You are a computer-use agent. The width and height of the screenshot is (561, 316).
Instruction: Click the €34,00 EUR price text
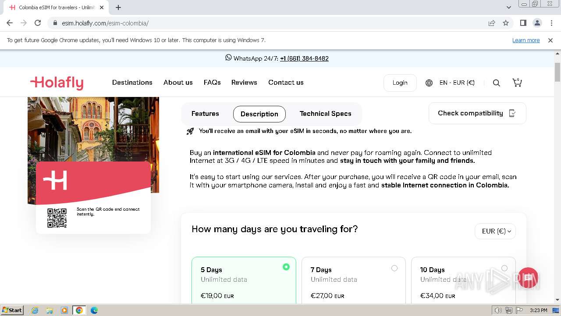pyautogui.click(x=437, y=296)
